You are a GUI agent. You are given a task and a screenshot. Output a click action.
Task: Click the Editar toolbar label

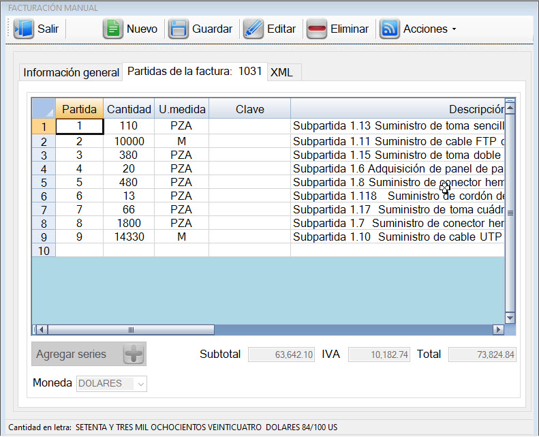(281, 29)
